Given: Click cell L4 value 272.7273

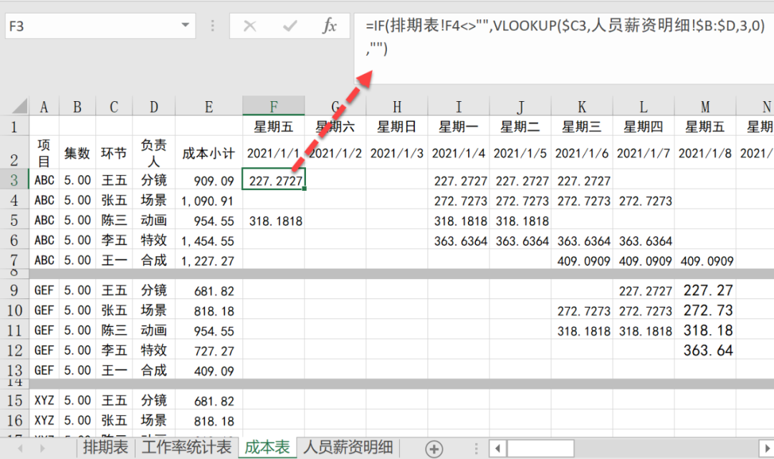Looking at the screenshot, I should click(644, 201).
